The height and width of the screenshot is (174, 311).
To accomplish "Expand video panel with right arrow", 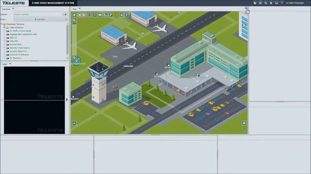I will (67, 100).
